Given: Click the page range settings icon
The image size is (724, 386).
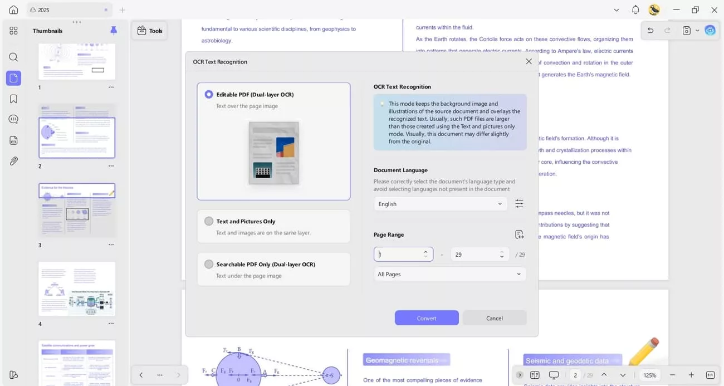Looking at the screenshot, I should pyautogui.click(x=519, y=234).
